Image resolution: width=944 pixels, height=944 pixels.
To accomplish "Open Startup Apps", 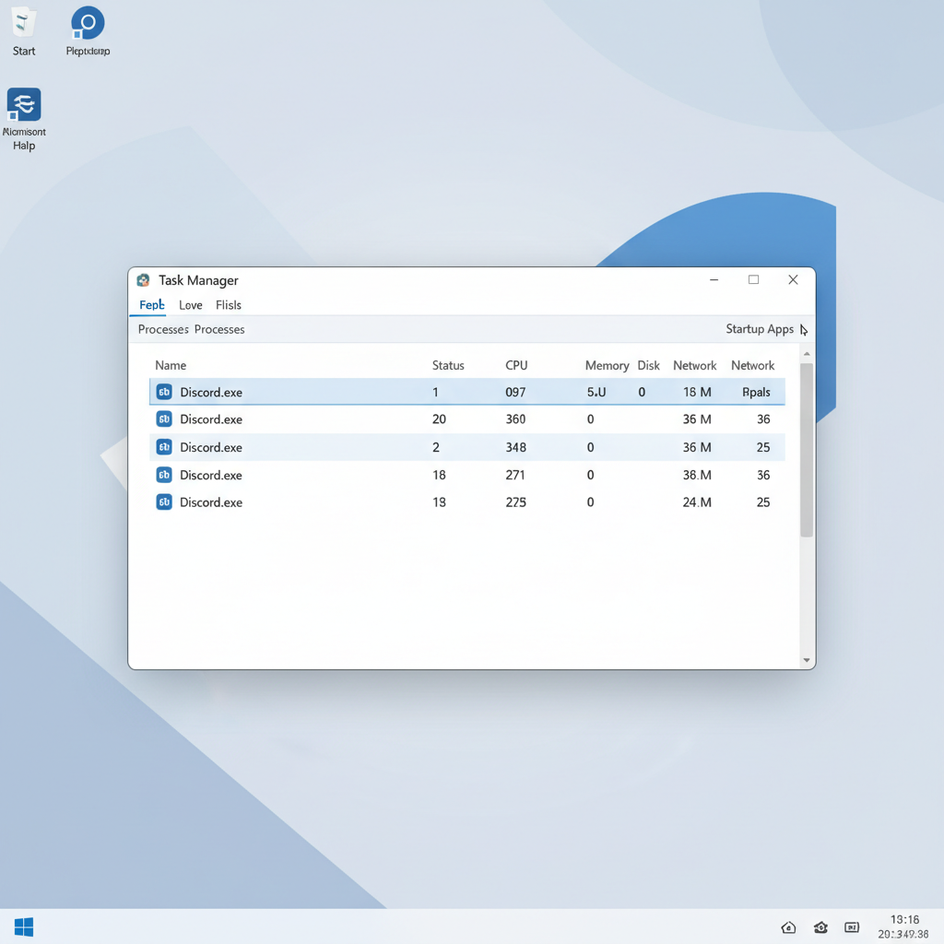I will [x=760, y=329].
